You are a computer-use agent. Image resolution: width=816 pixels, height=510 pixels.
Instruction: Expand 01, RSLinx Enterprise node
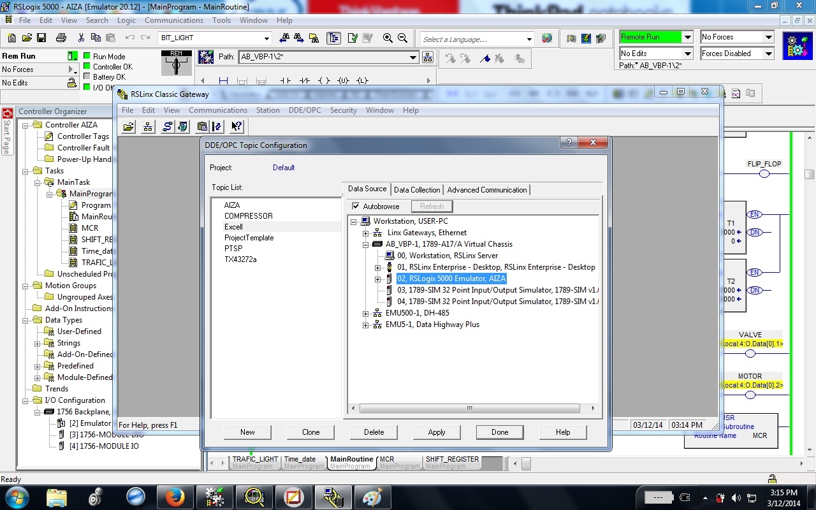pos(377,267)
